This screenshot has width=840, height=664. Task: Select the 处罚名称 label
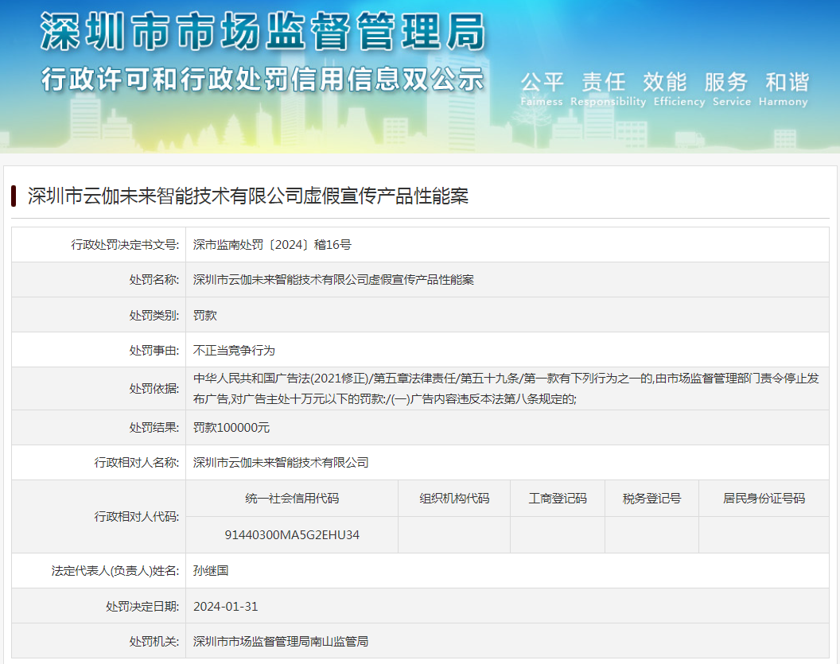point(154,280)
